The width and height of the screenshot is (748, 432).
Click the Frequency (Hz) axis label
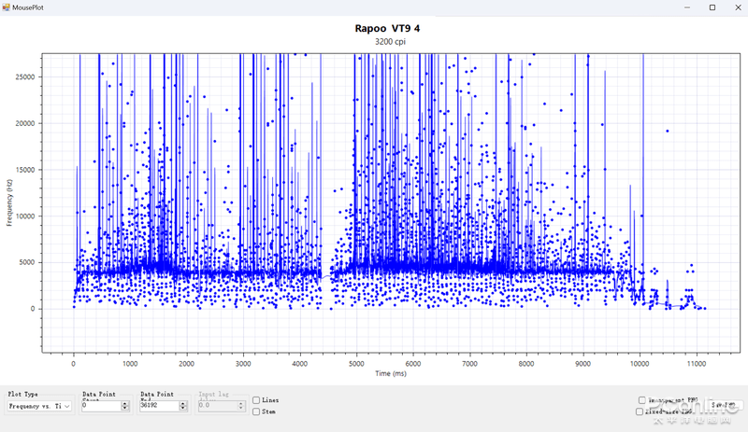point(10,202)
